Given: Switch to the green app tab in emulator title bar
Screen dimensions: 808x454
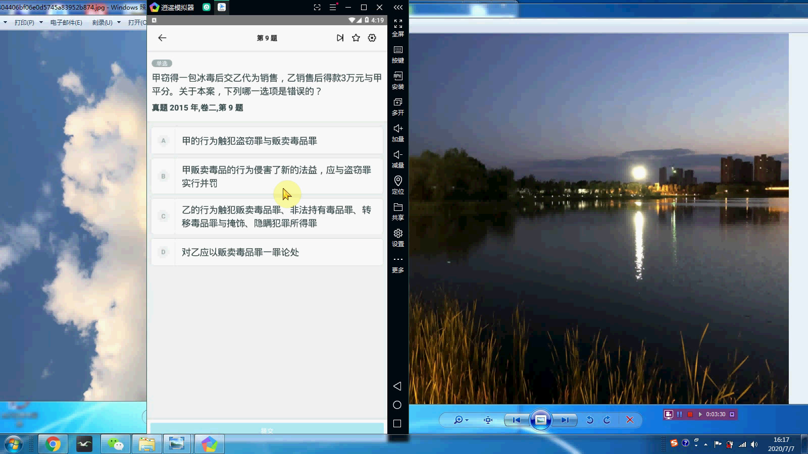Looking at the screenshot, I should 207,7.
